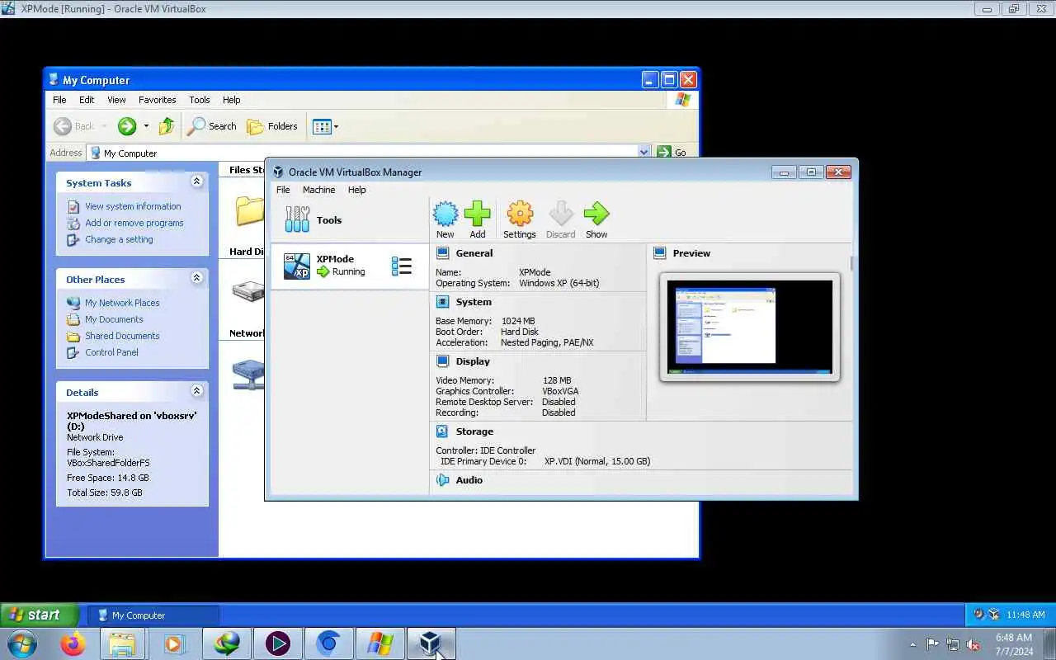Viewport: 1056px width, 660px height.
Task: Click the VM preview thumbnail
Action: pos(750,328)
